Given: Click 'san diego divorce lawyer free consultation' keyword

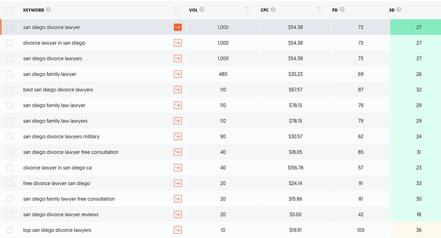Looking at the screenshot, I should (71, 152).
